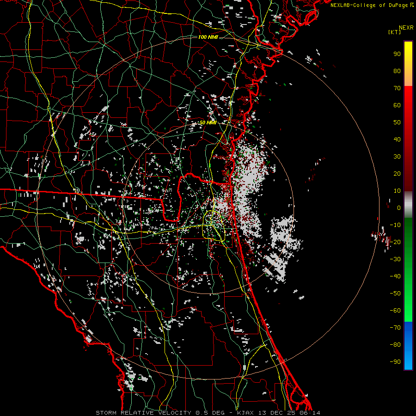Screen dimensions: 416x416
Task: Click the -30 scale value
Action: (395, 259)
